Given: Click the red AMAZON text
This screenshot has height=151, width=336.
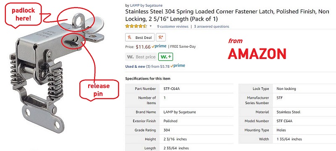Looking at the screenshot, I should tap(257, 54).
